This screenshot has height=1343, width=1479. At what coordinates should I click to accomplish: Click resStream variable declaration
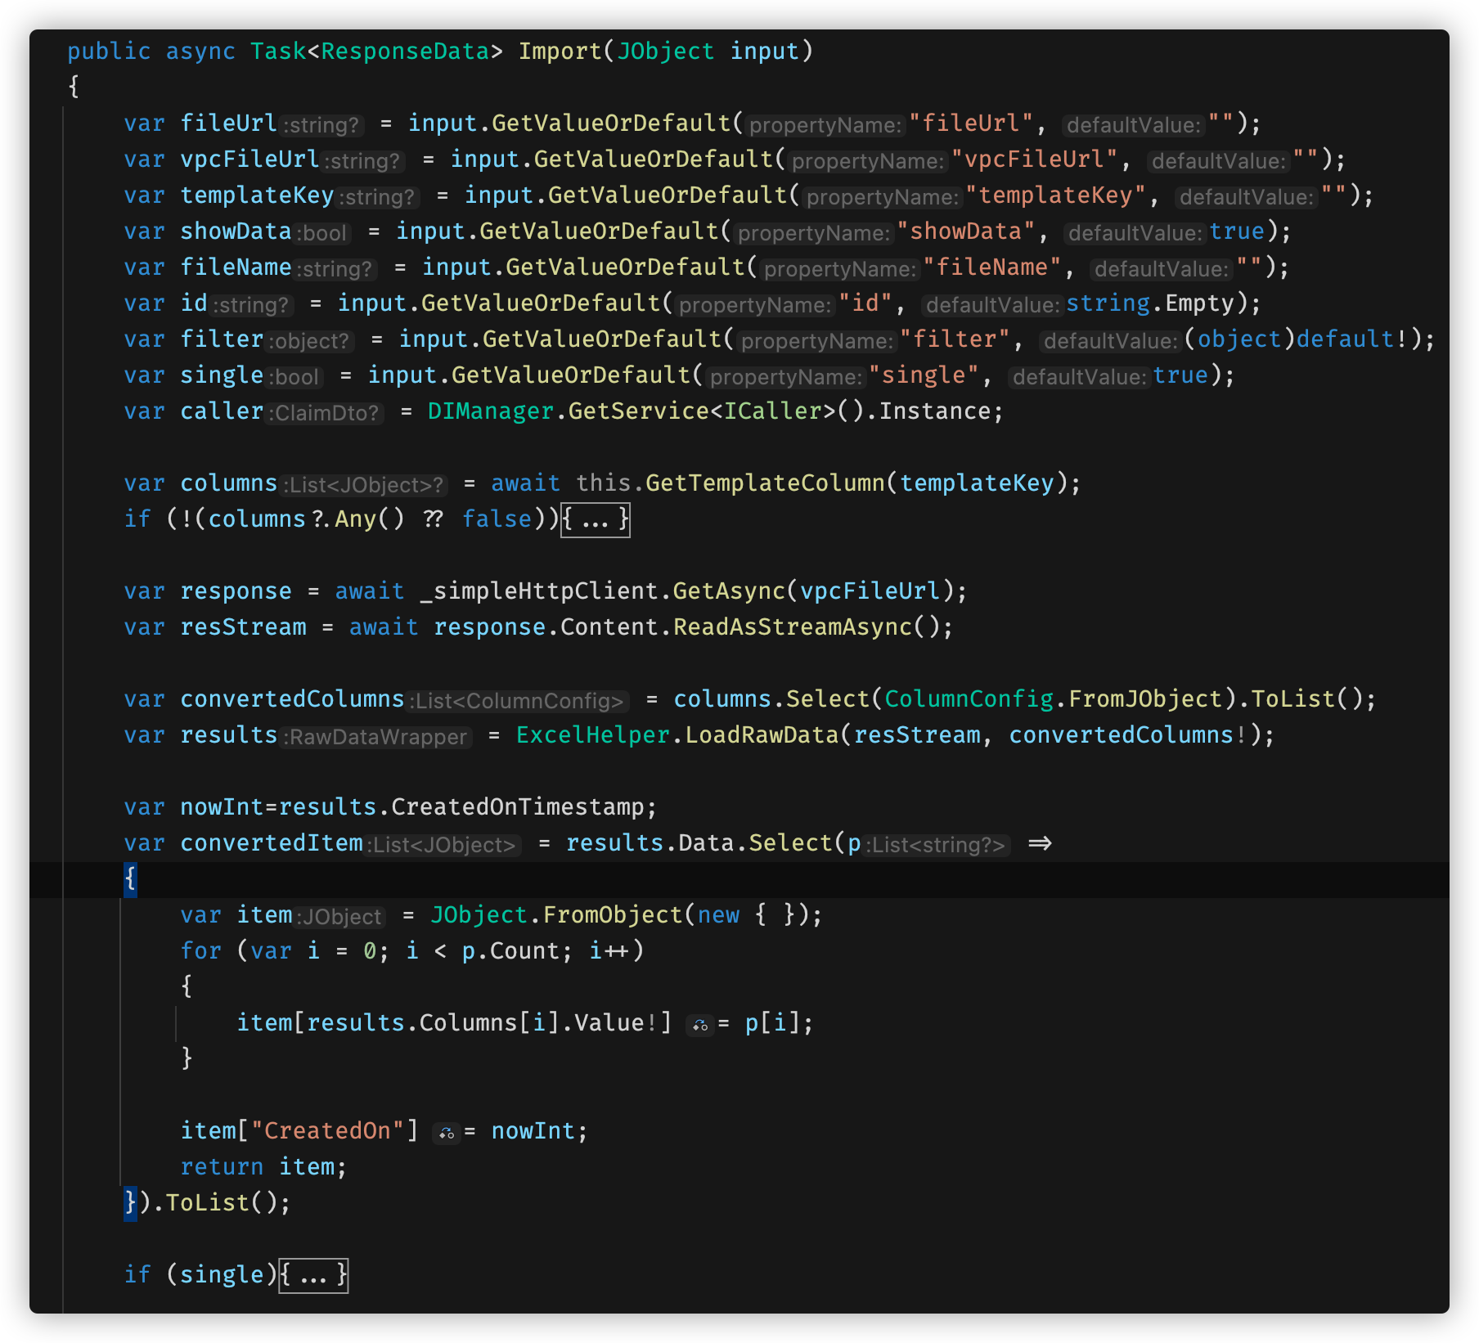tap(243, 627)
